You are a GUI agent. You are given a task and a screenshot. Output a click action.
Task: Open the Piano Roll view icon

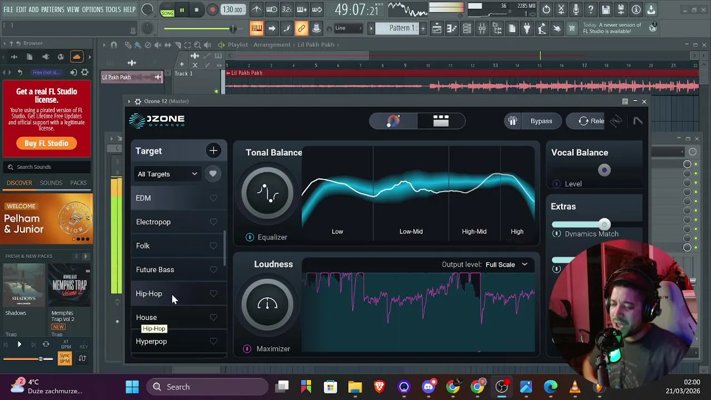tap(452, 28)
